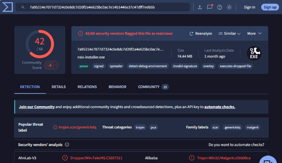The width and height of the screenshot is (282, 163).
Task: Downvote the community score arrow
Action: click(56, 67)
